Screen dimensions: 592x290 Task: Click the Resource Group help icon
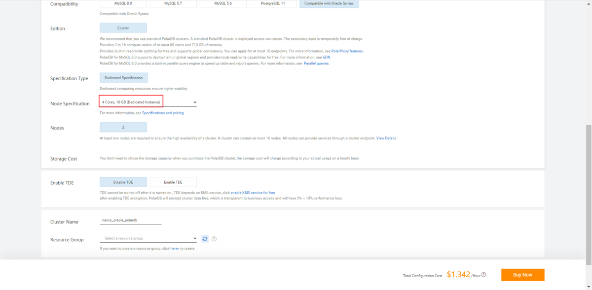click(x=215, y=239)
